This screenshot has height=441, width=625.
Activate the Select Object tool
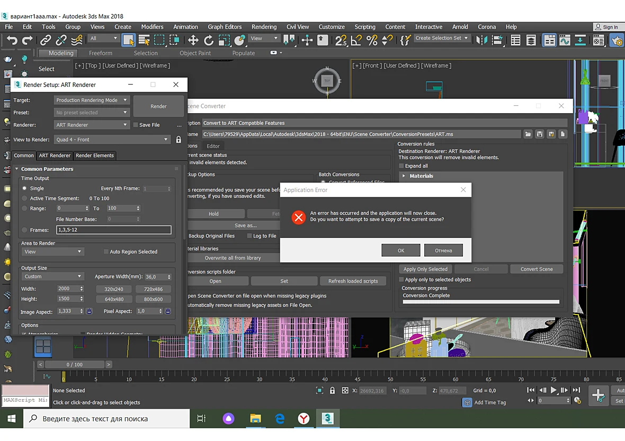coord(128,40)
